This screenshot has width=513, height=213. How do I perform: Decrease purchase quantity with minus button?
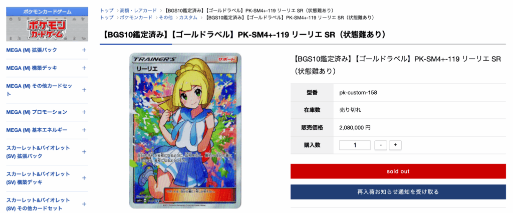click(381, 145)
